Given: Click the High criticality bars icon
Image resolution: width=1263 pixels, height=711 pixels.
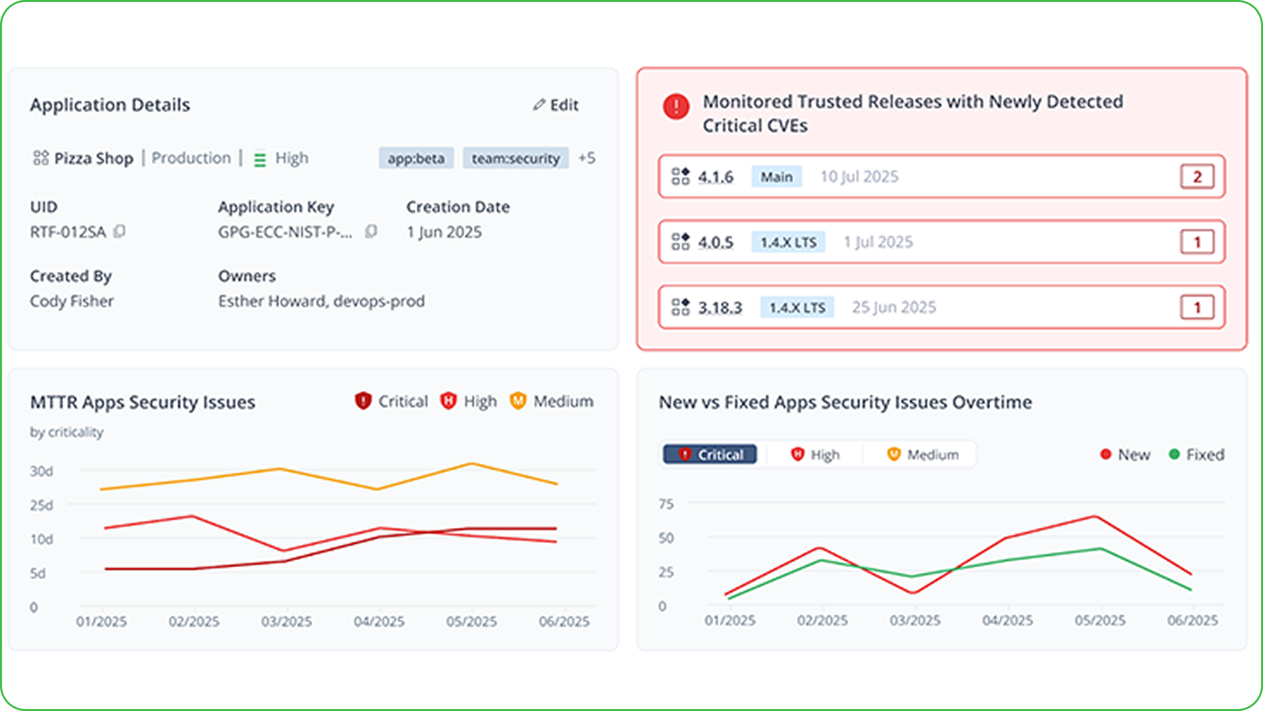Looking at the screenshot, I should tap(260, 159).
